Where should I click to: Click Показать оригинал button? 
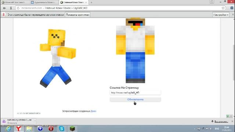(x=77, y=15)
